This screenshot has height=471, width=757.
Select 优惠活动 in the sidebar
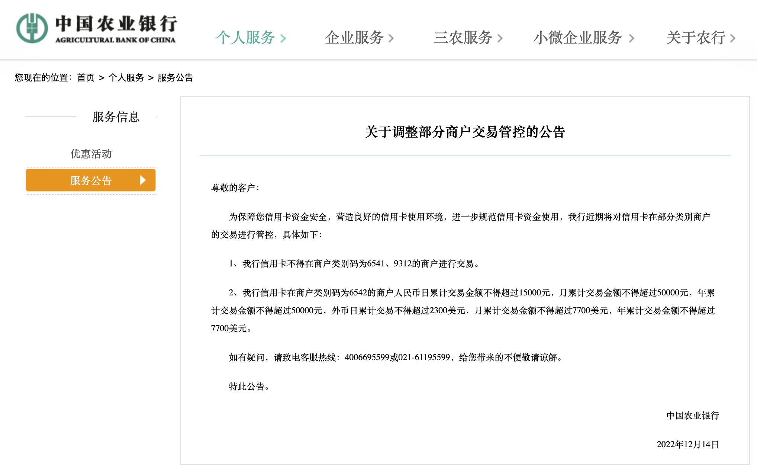pyautogui.click(x=91, y=154)
